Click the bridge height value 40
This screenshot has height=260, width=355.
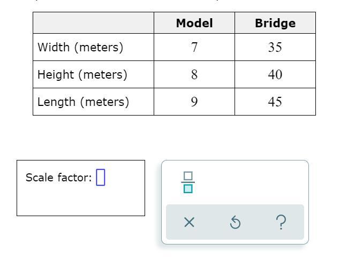[275, 75]
